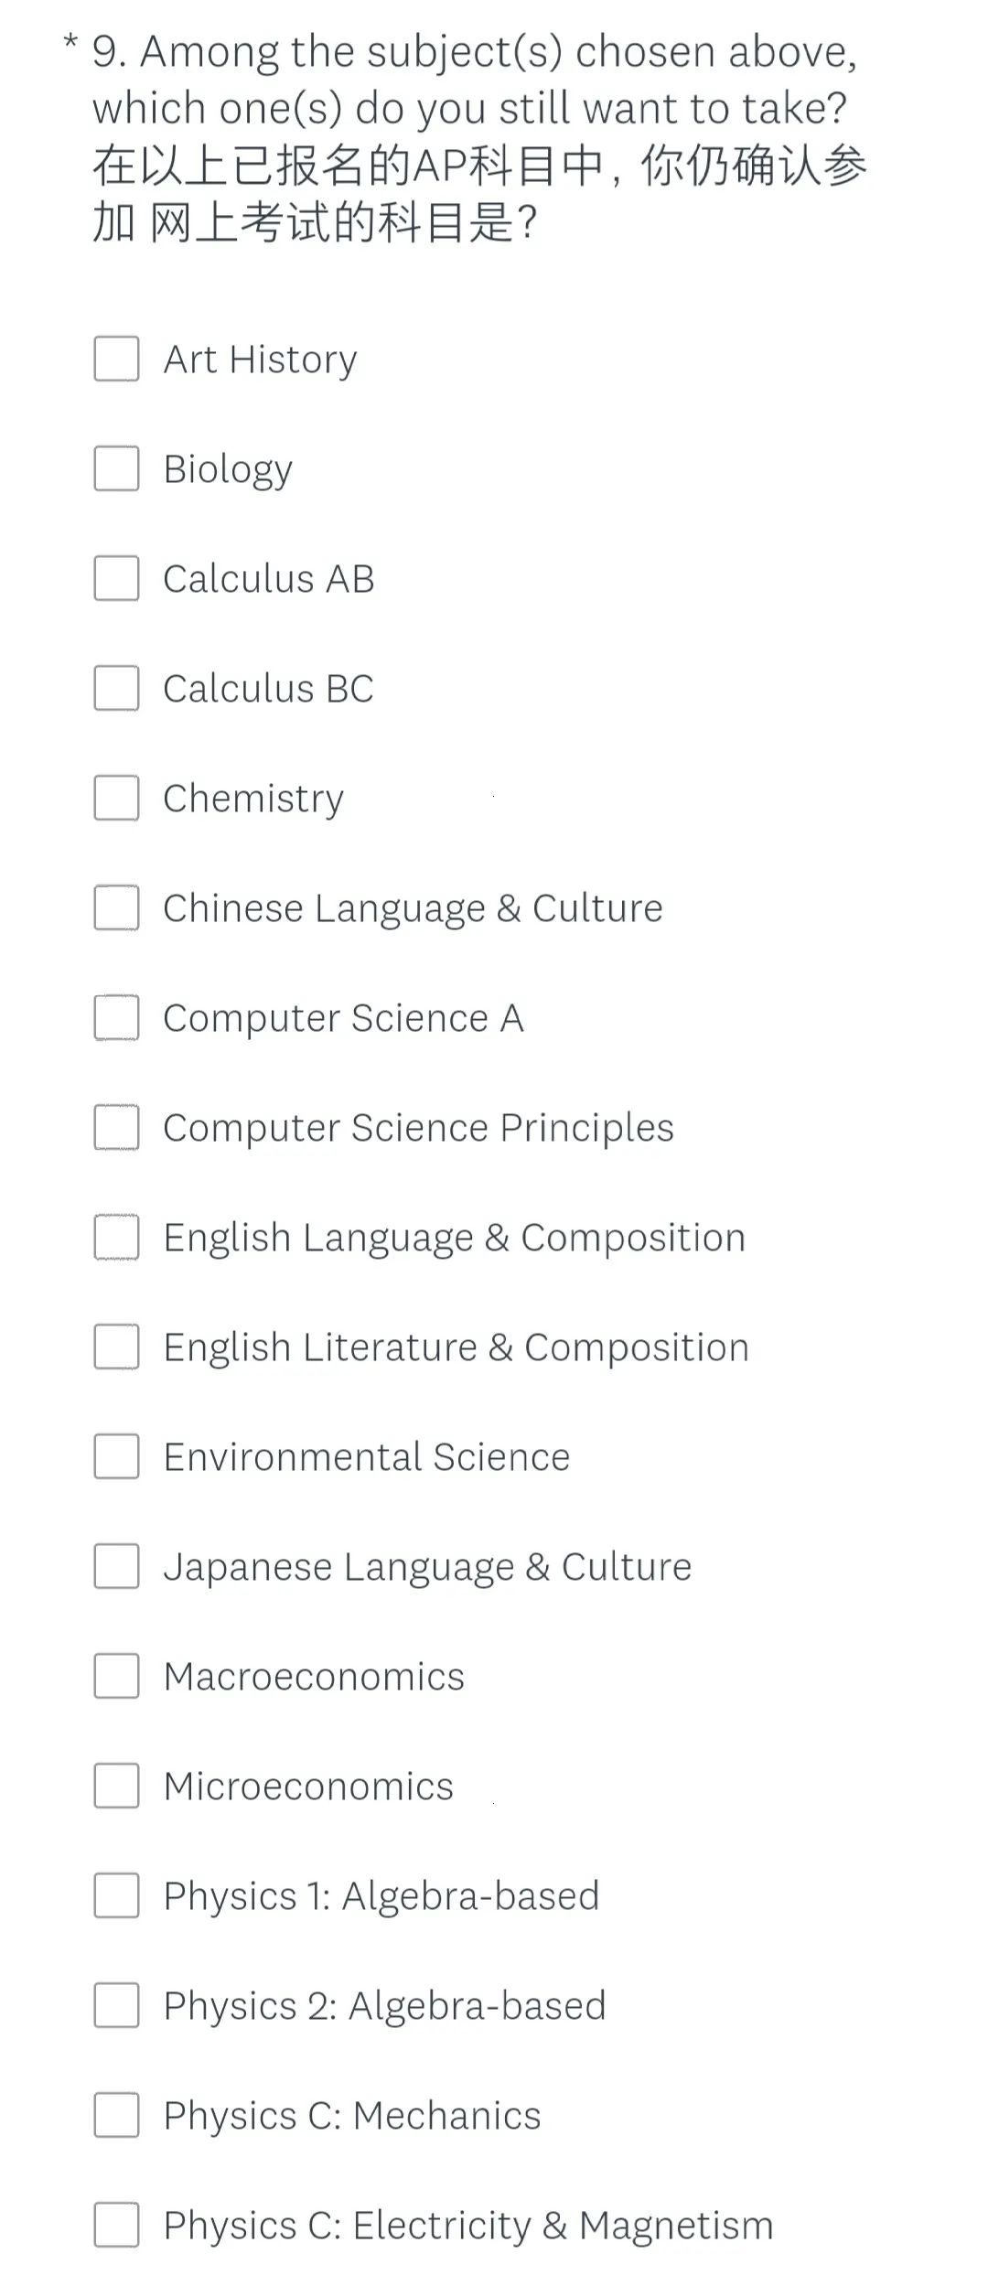Check Japanese Language & Culture
988x2286 pixels.
click(x=115, y=1566)
